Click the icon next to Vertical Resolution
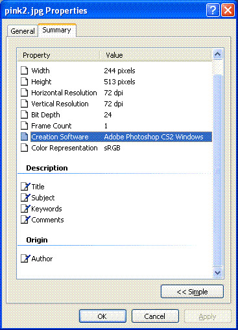The image size is (238, 330). pos(25,104)
